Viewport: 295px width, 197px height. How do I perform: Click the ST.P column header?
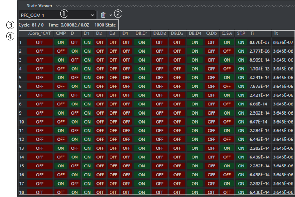pyautogui.click(x=241, y=33)
